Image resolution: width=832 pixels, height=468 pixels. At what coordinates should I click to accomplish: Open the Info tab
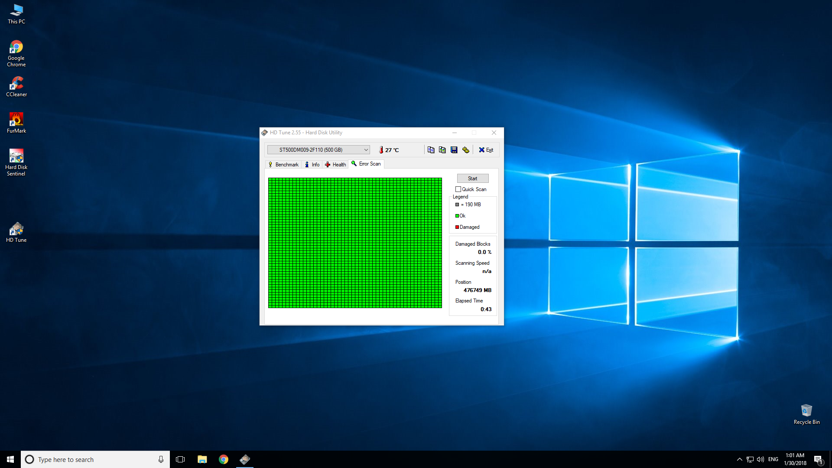click(x=312, y=165)
